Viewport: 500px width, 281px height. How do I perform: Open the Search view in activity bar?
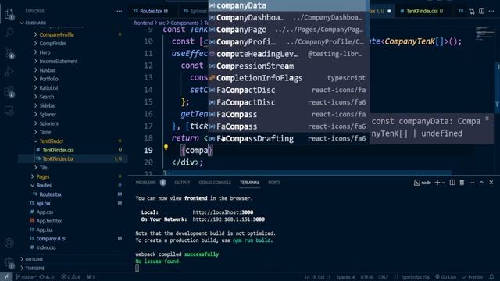[x=9, y=32]
